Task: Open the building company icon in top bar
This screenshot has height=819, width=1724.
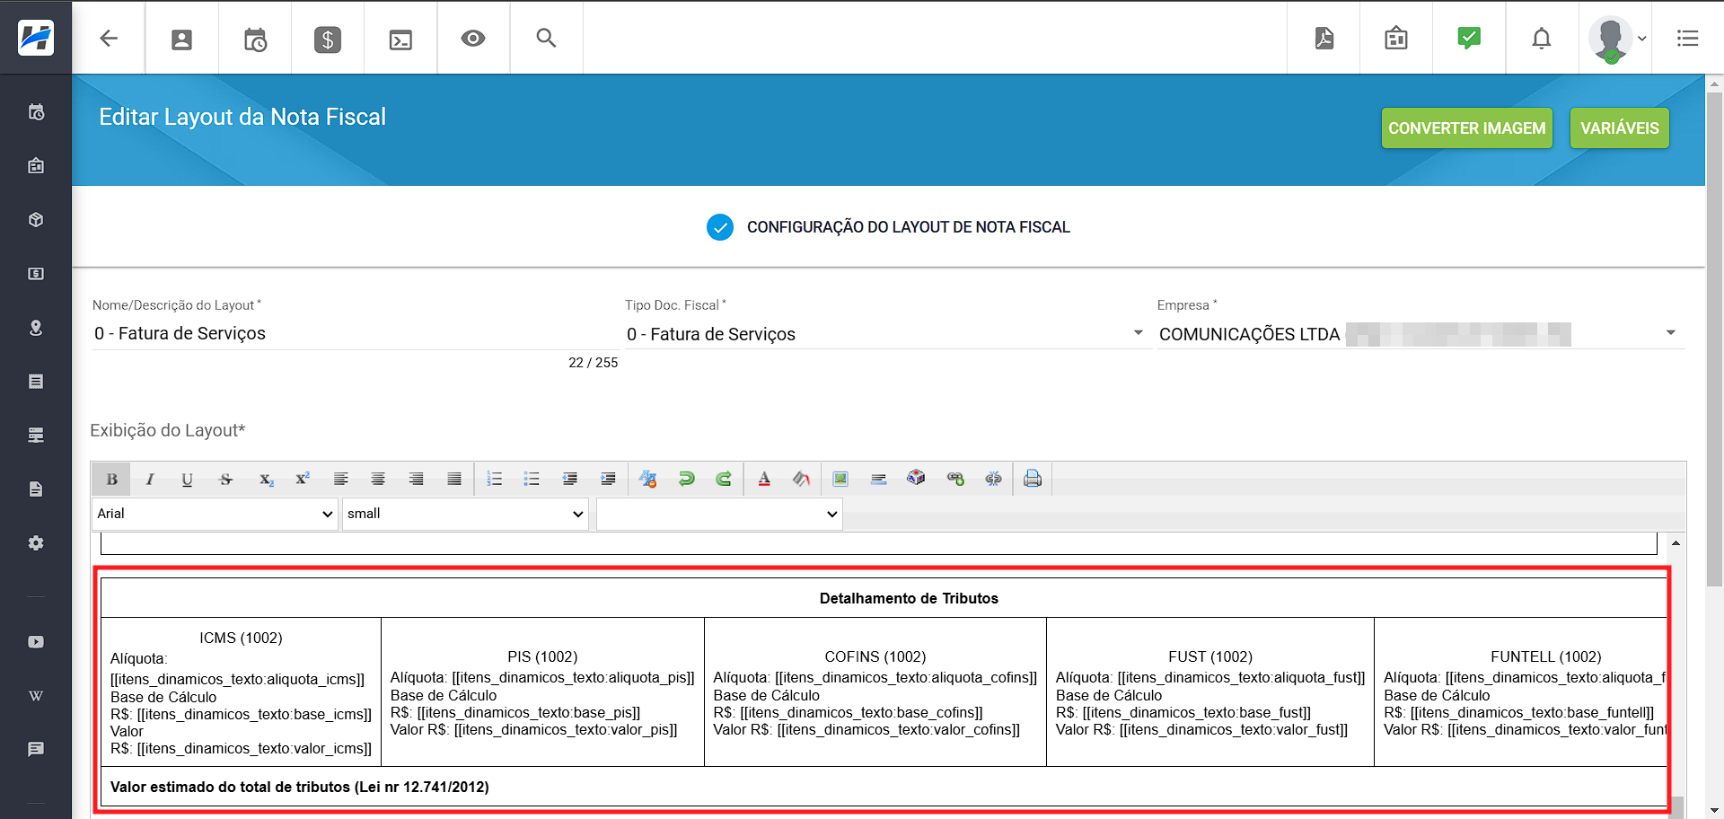Action: pos(1396,39)
